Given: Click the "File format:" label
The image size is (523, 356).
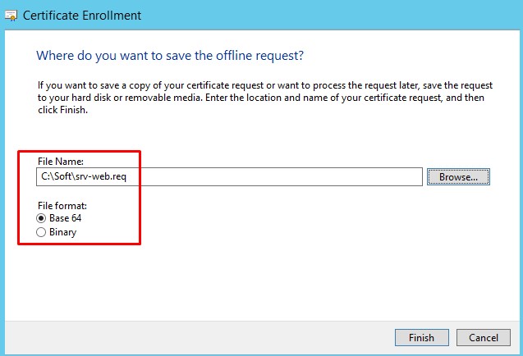Looking at the screenshot, I should tap(62, 204).
